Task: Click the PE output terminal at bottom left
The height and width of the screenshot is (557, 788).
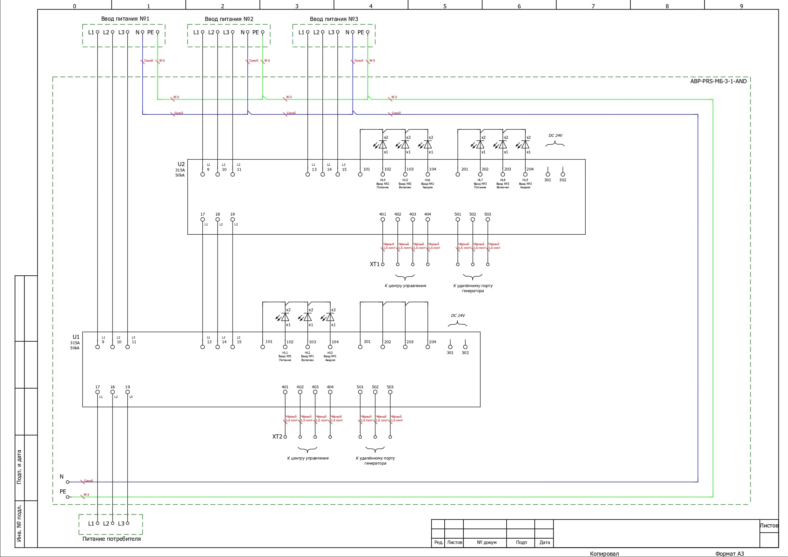Action: 68,497
